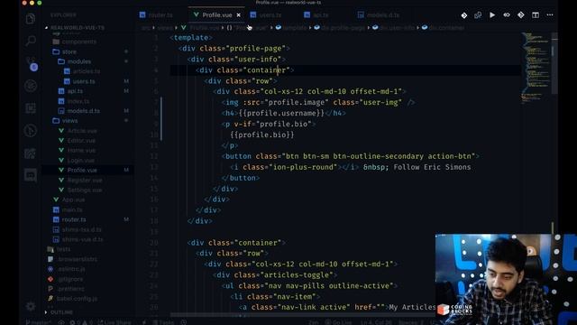Image resolution: width=577 pixels, height=325 pixels.
Task: Click the eye-like preview icon in editor toolbar
Action: click(x=507, y=15)
